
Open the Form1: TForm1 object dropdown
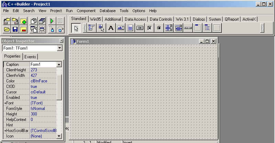click(x=59, y=48)
